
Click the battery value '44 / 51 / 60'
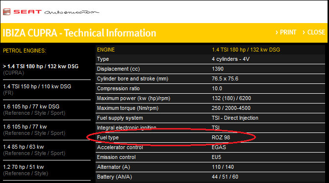(225, 177)
